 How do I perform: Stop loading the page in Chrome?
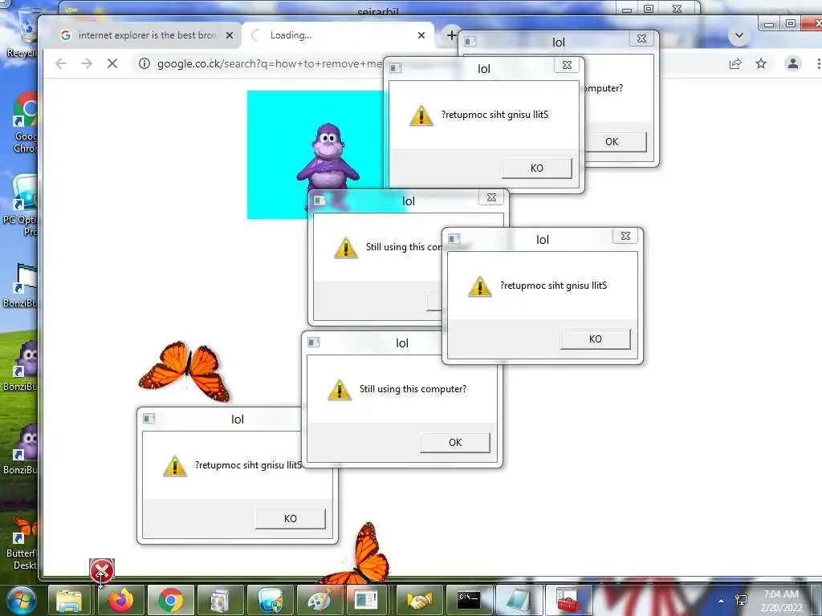[x=112, y=64]
